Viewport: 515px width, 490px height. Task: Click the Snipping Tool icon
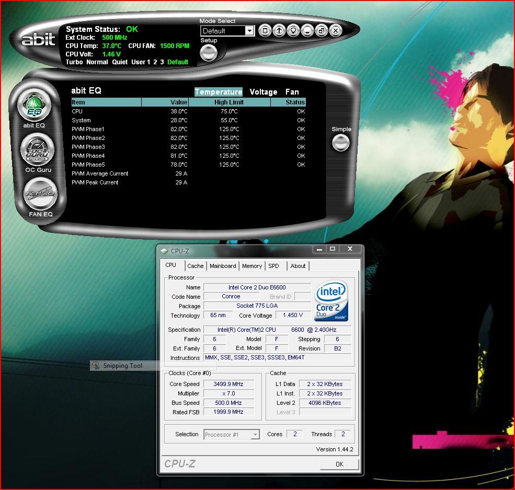[x=96, y=365]
